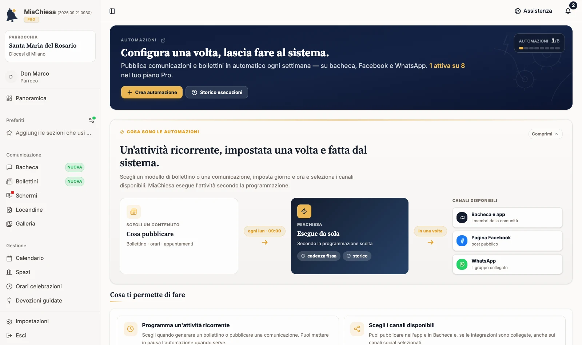Screen dimensions: 582x345
Task: Click the Facebook icon on Pagina Facebook
Action: pos(462,241)
